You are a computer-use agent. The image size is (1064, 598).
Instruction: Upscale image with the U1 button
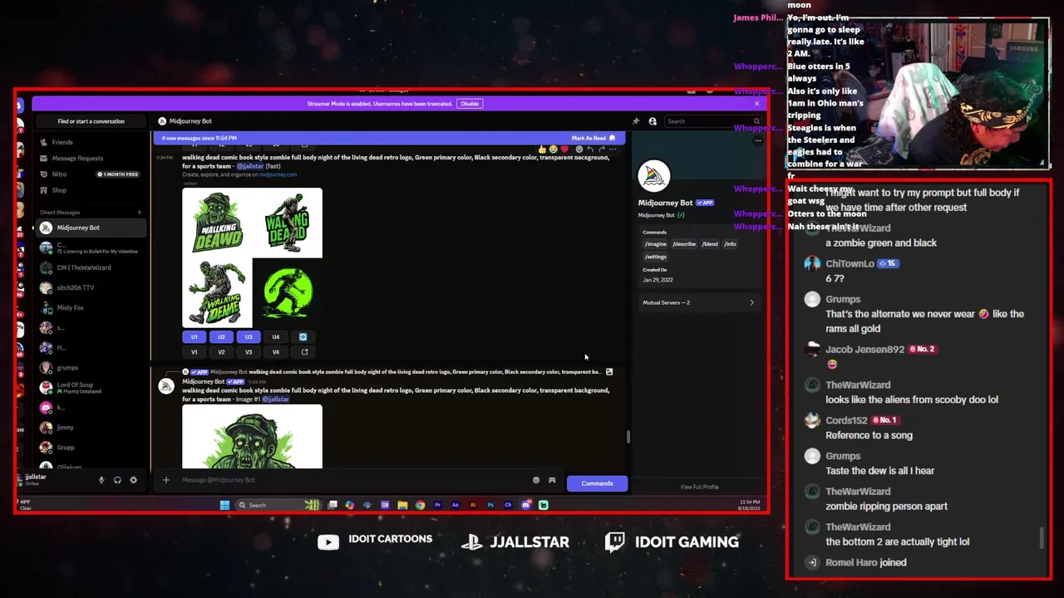point(195,336)
